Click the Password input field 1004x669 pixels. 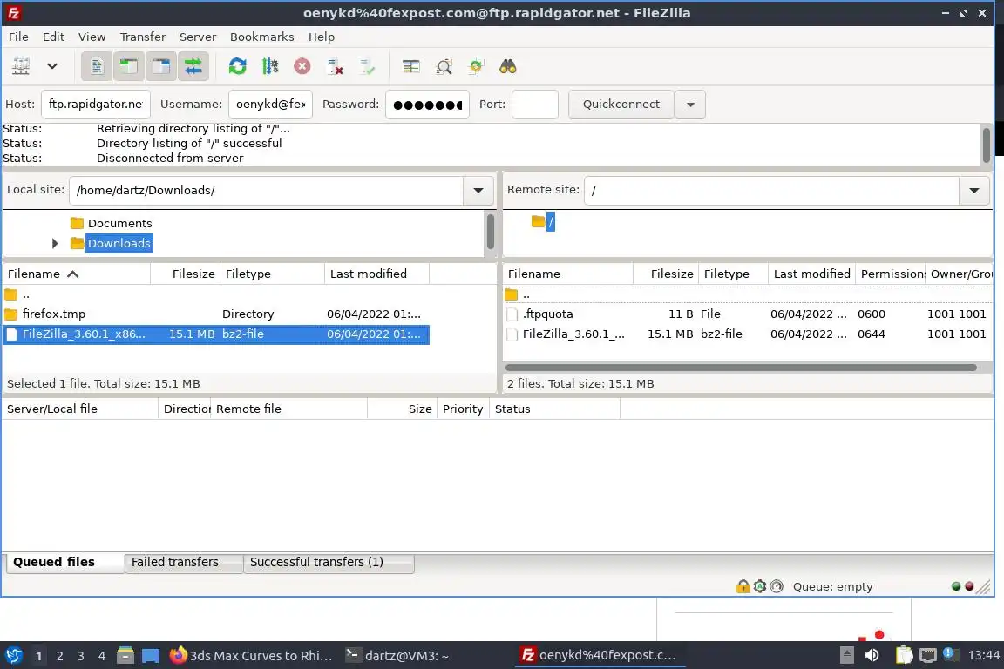point(427,105)
